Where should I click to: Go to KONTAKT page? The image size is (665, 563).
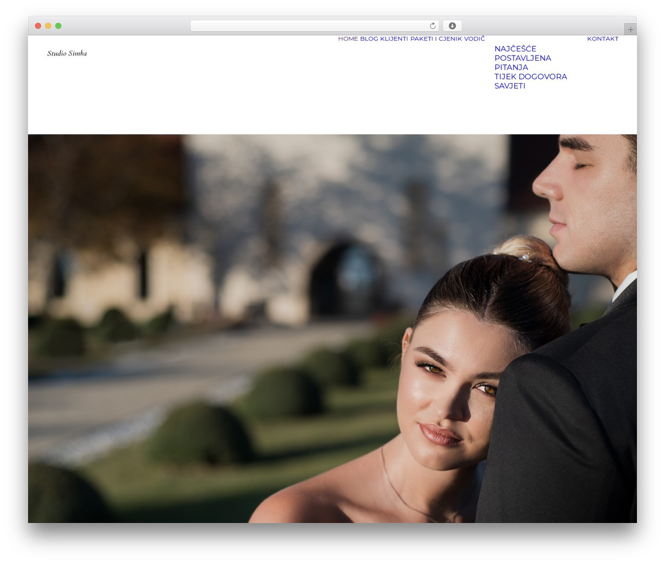tap(603, 39)
